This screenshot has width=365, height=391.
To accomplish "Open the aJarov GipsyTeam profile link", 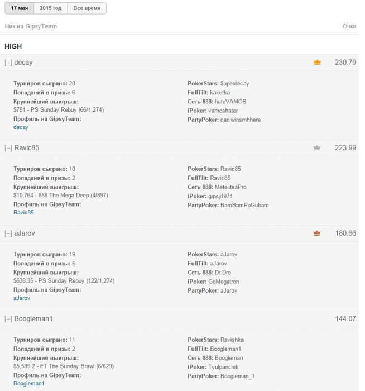I will point(22,298).
